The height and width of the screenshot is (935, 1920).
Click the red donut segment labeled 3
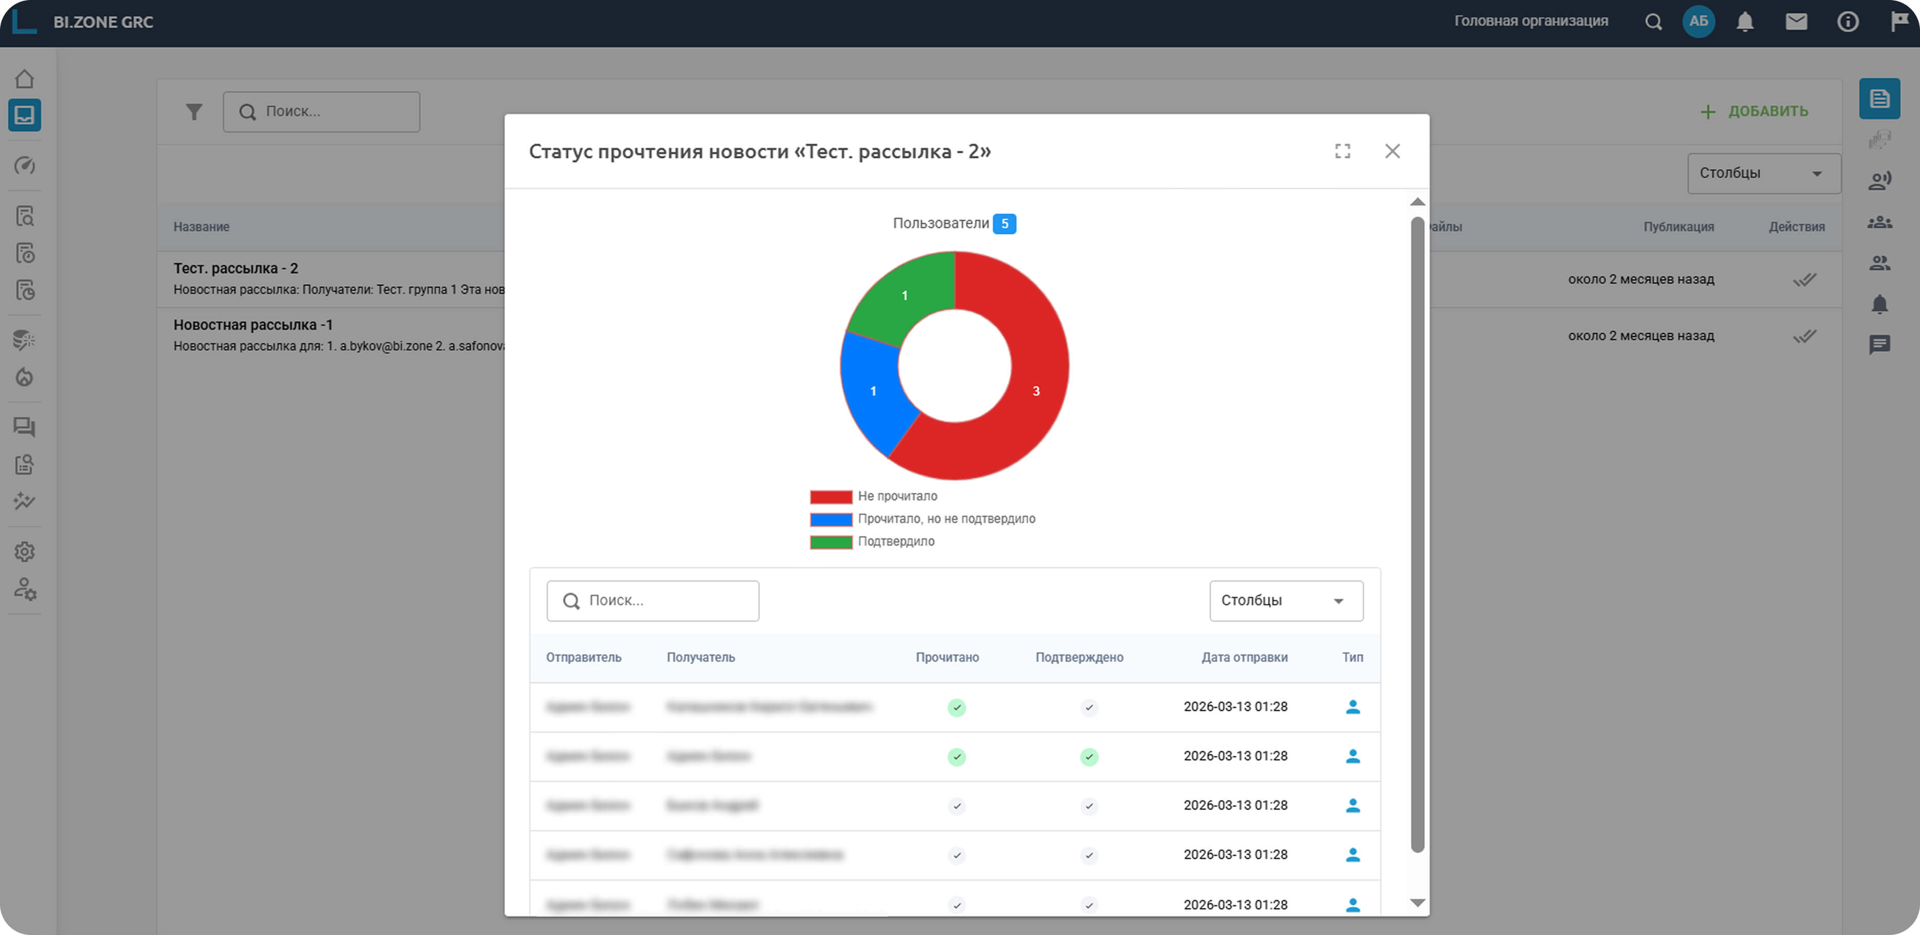coord(1036,391)
